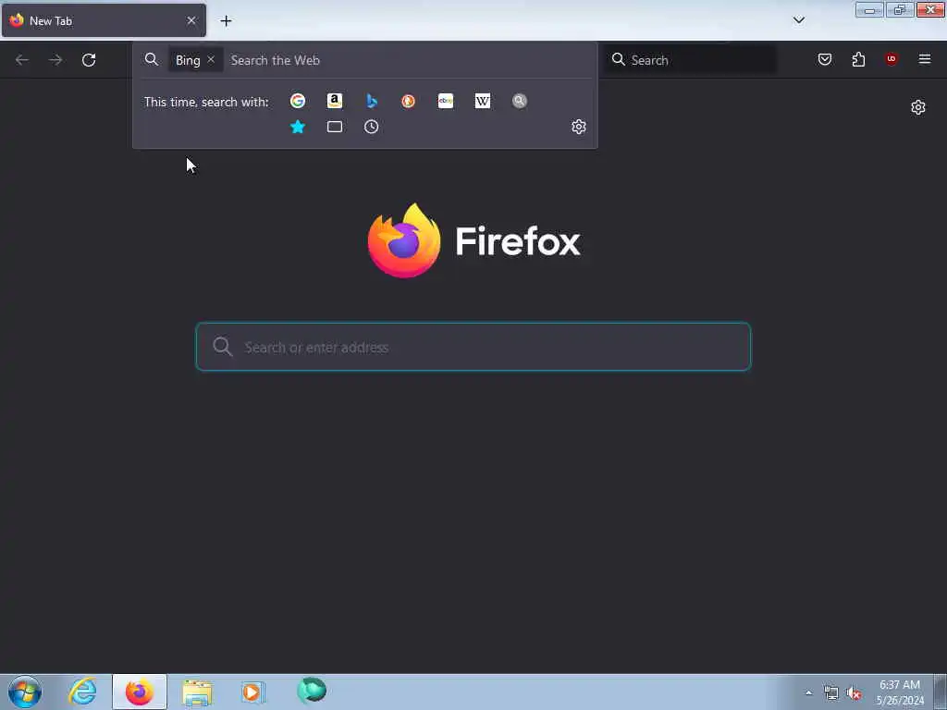
Task: Open the green globe taskbar application
Action: click(312, 691)
